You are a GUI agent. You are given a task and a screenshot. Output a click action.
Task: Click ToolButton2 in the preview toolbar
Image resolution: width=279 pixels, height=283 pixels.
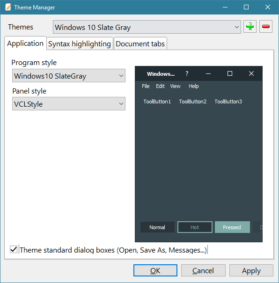193,102
